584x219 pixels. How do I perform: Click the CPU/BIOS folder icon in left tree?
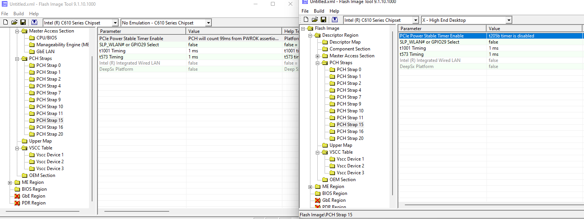(x=32, y=38)
